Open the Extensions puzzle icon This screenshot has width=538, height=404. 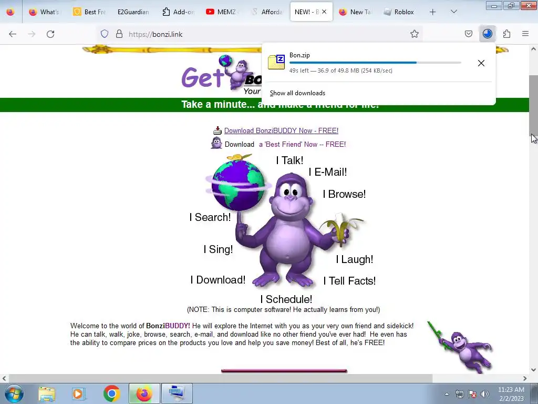tap(506, 34)
